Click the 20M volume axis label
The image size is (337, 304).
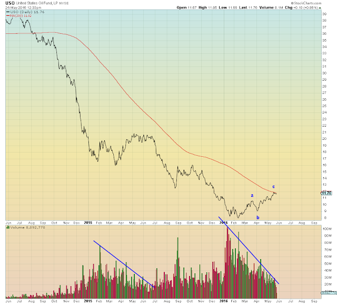click(328, 284)
